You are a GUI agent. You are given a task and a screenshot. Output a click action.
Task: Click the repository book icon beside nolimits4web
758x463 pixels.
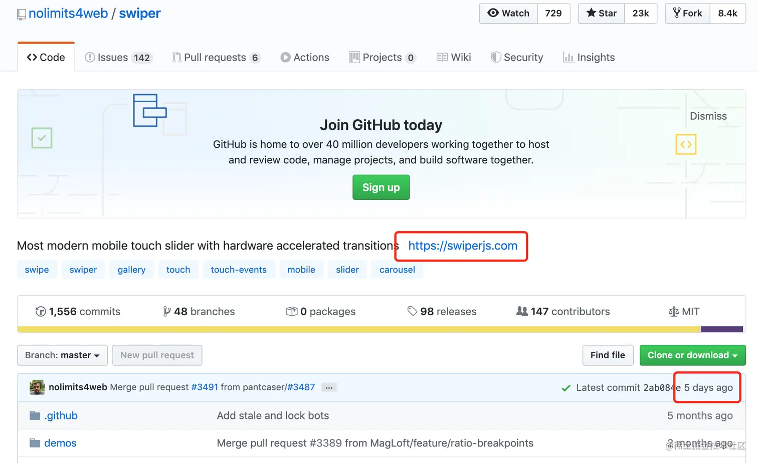[x=22, y=15]
